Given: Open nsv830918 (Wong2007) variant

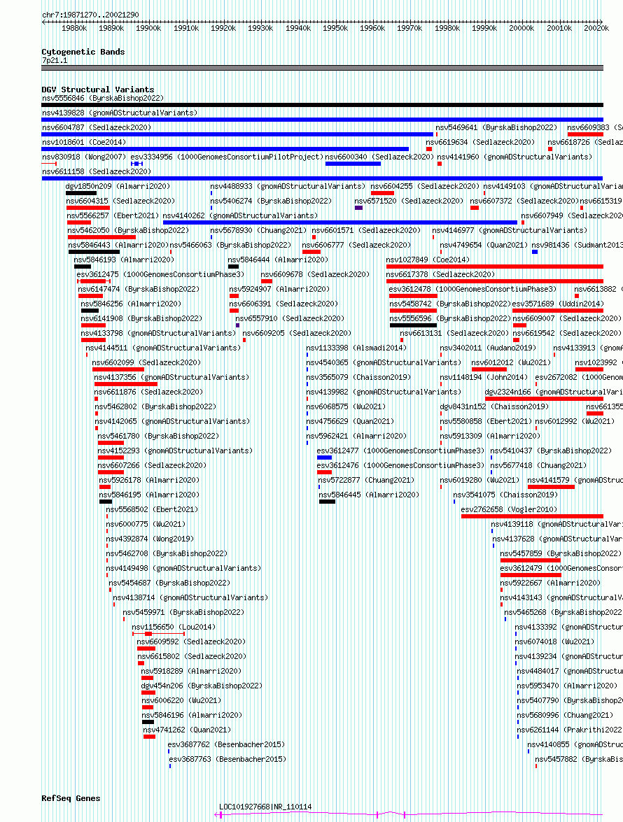Looking at the screenshot, I should point(84,157).
